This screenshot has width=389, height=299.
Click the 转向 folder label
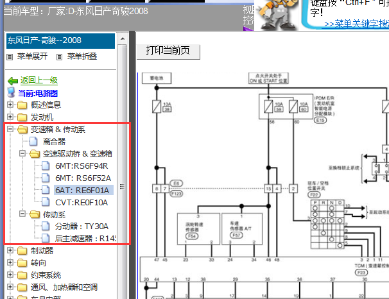[x=39, y=263]
